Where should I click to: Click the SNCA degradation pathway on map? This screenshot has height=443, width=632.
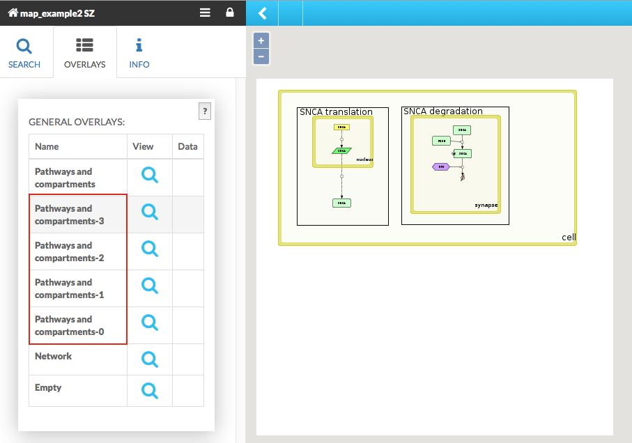pyautogui.click(x=442, y=111)
